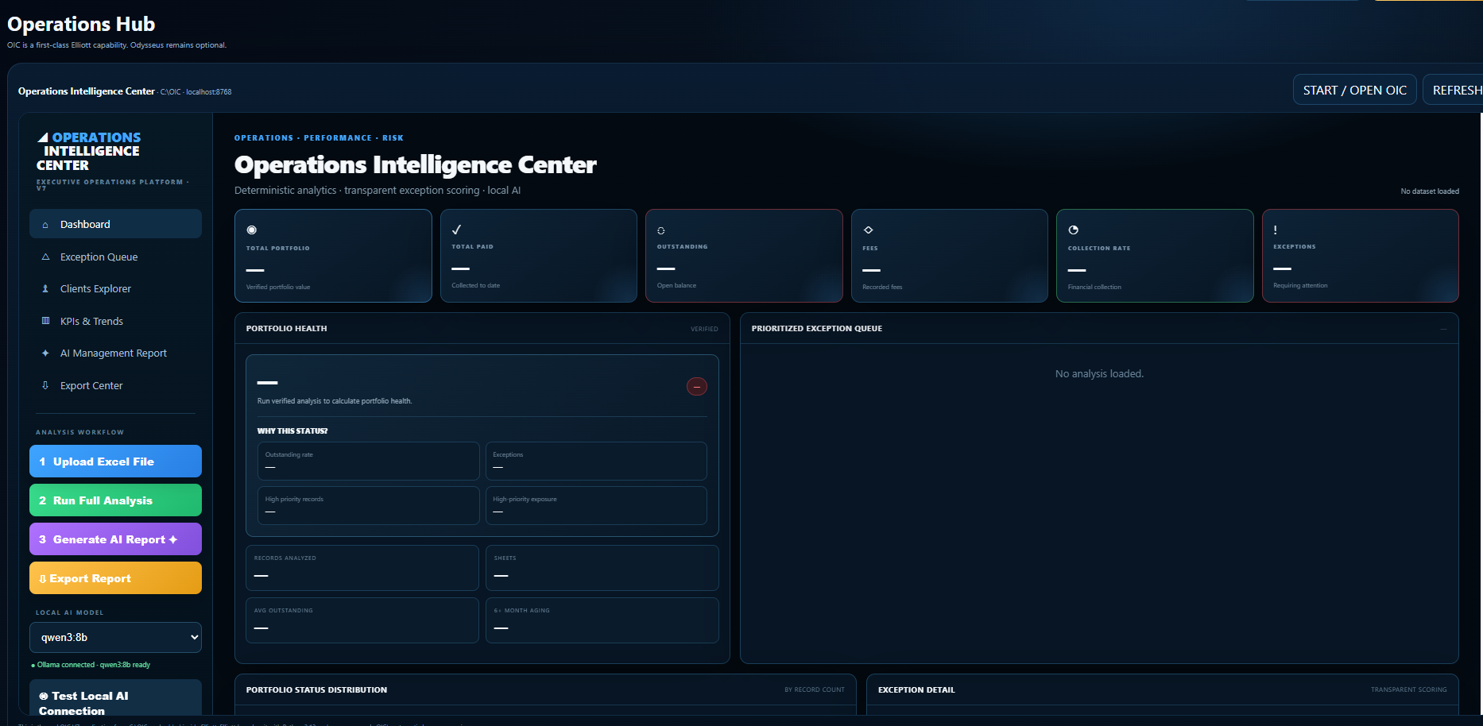Click the Clients Explorer person icon
Viewport: 1483px width, 726px height.
point(45,289)
